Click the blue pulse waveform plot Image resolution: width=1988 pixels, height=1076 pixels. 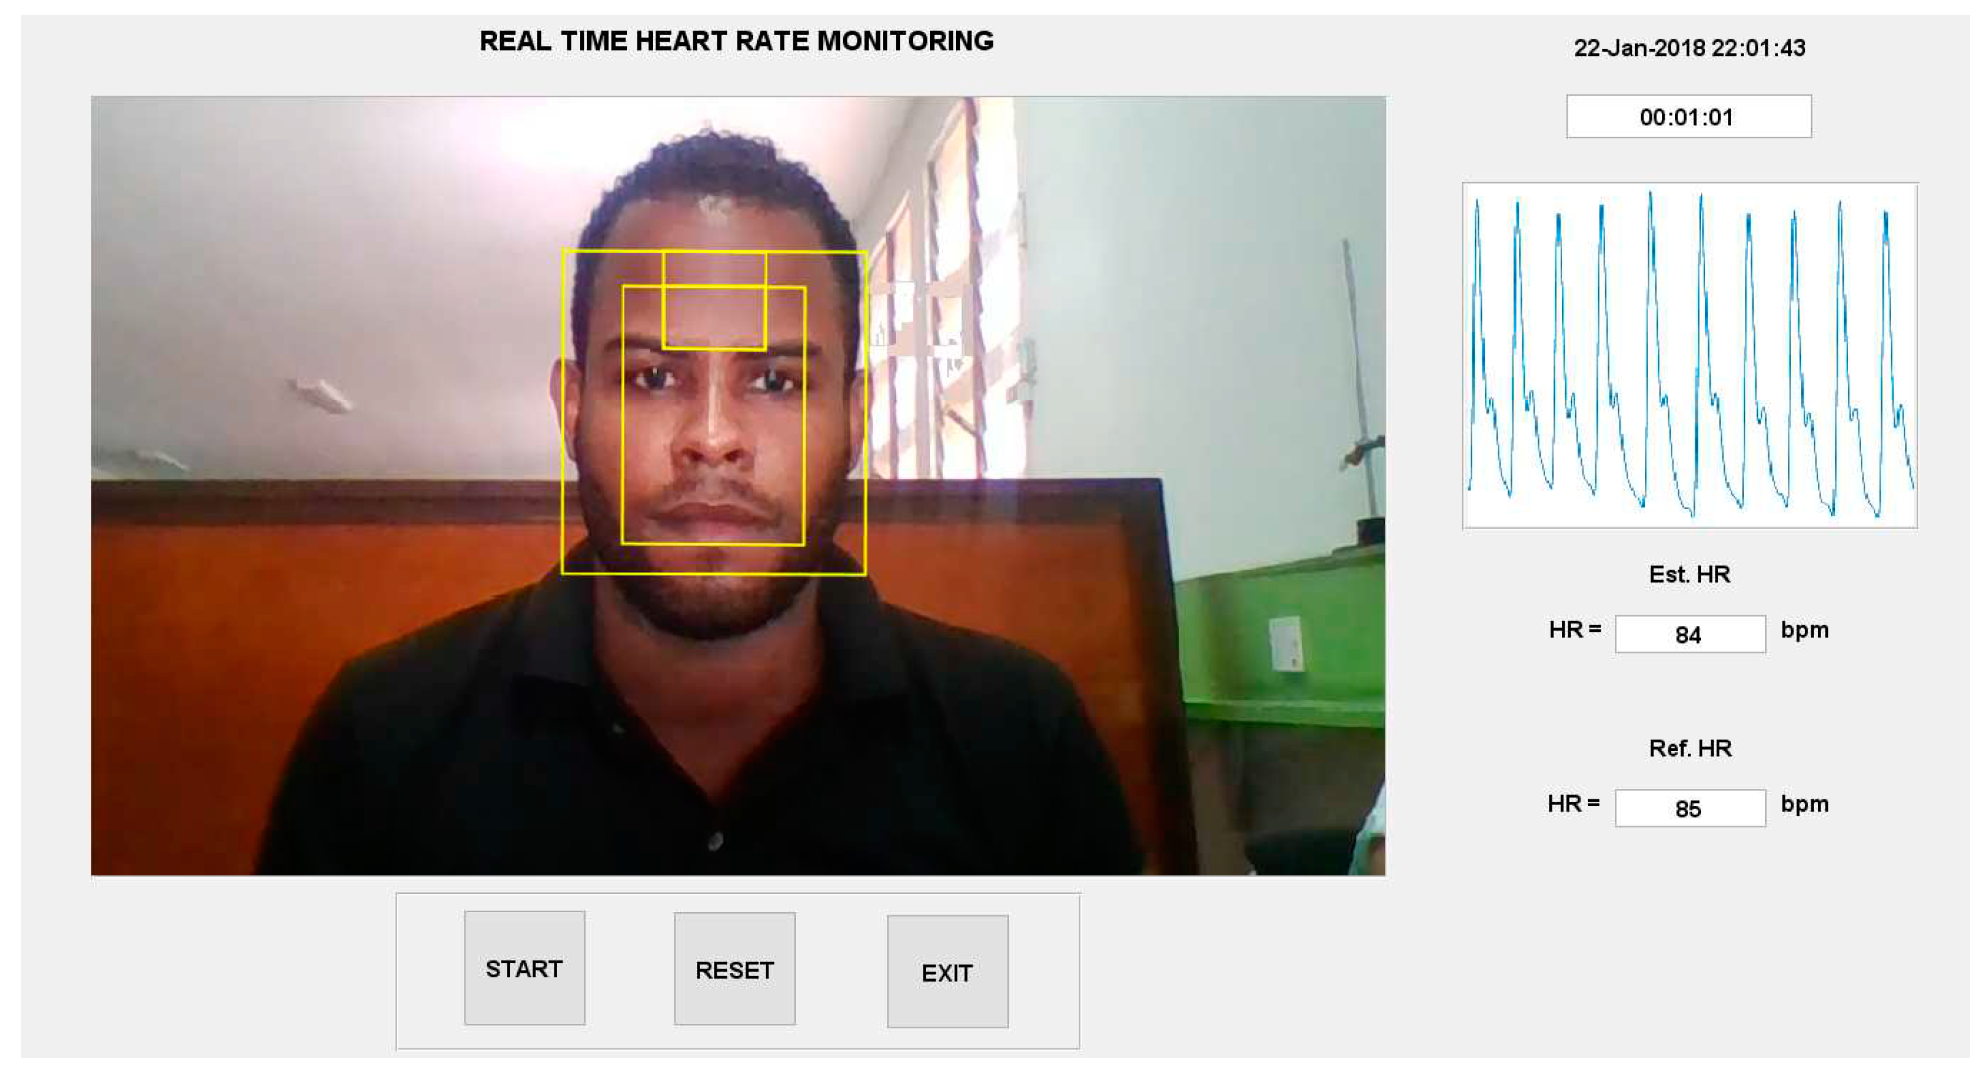(x=1689, y=356)
